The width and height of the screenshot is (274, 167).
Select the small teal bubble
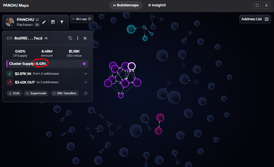(145, 38)
